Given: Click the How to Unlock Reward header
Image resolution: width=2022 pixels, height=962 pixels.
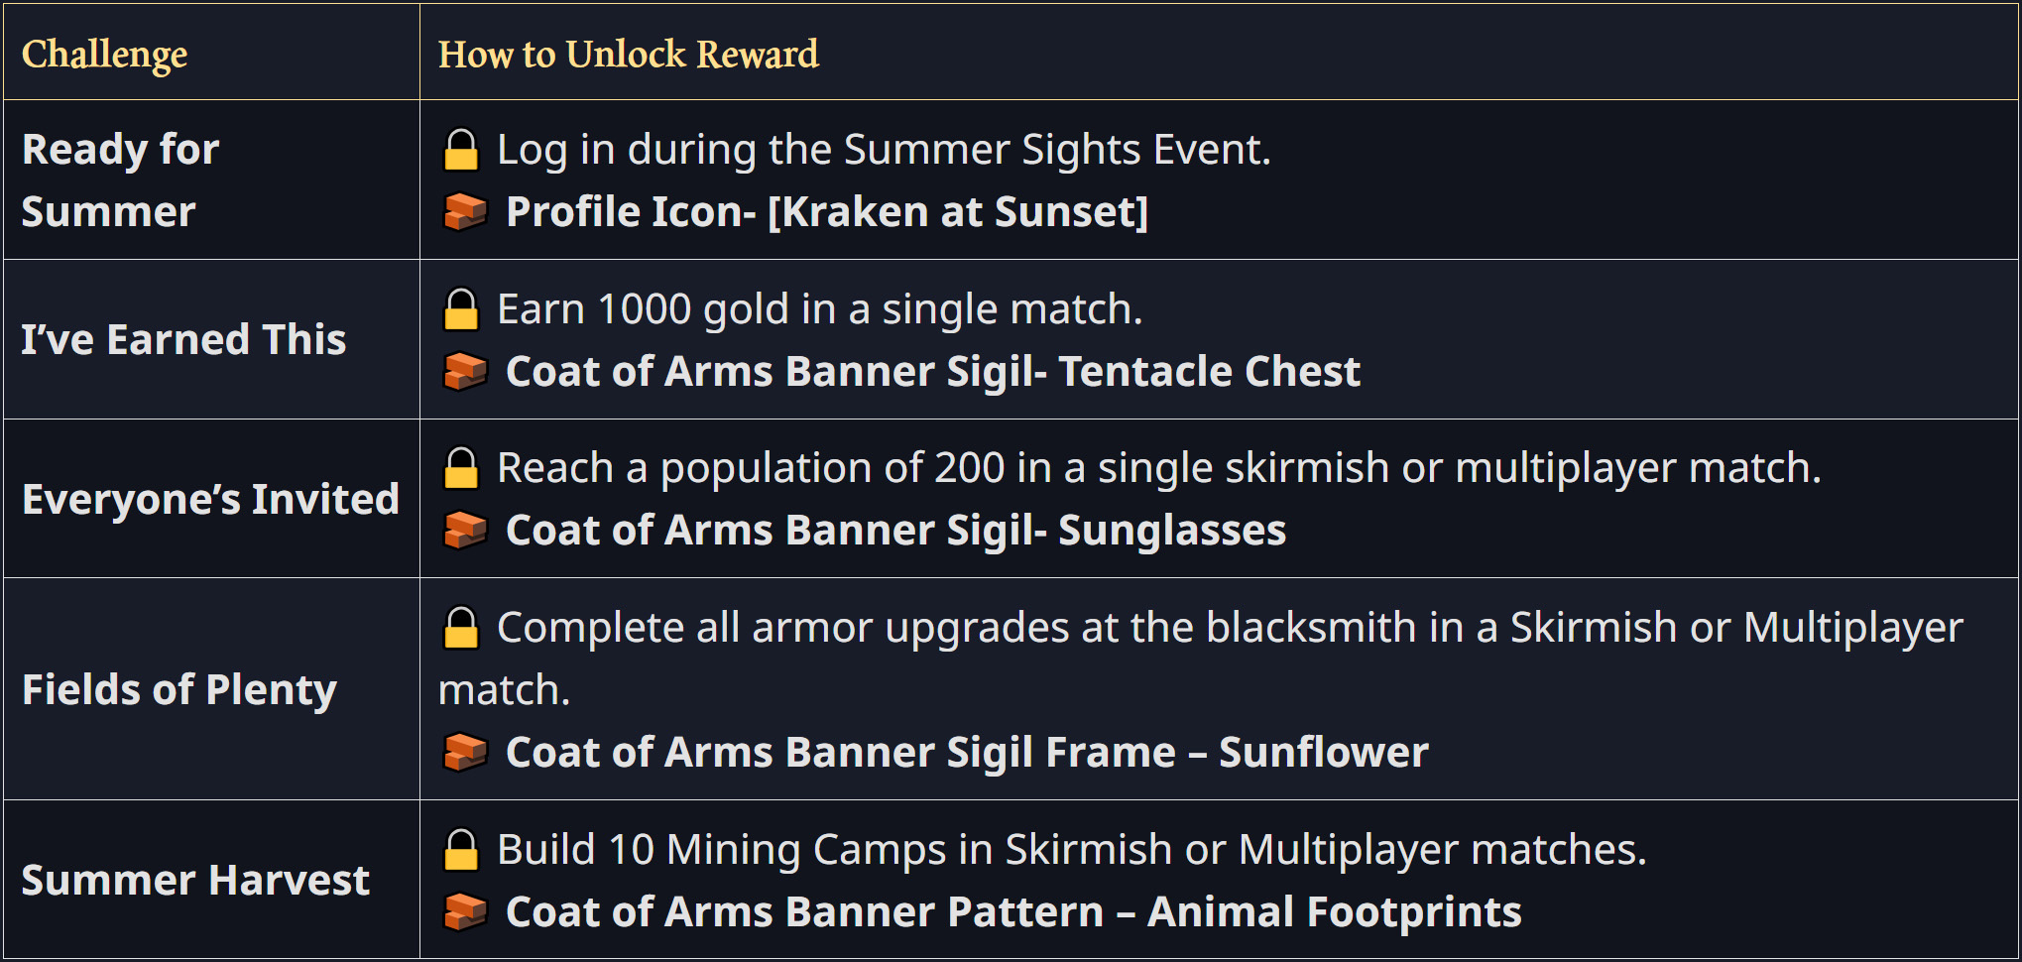Looking at the screenshot, I should click(629, 54).
